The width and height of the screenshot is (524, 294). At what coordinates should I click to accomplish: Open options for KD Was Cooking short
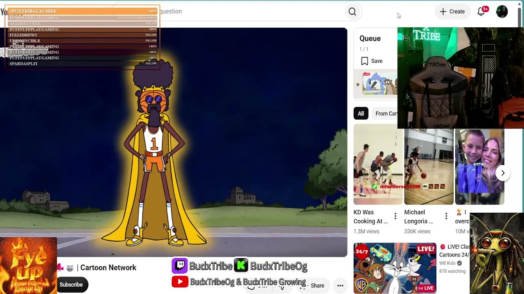click(x=395, y=216)
